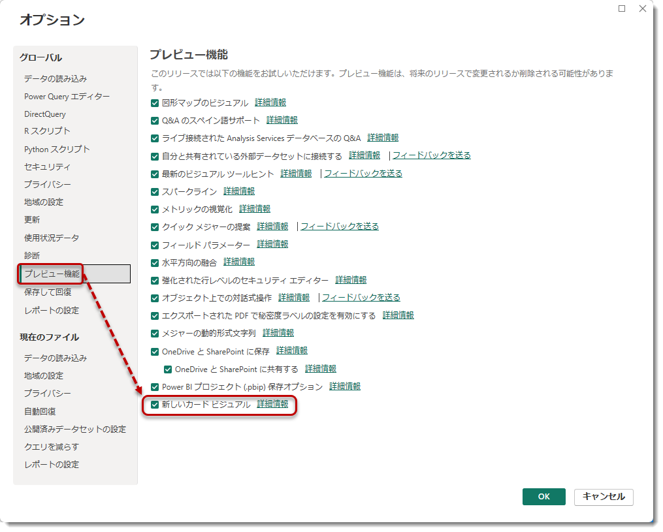
Task: Toggle オブジェクト上での対話式操作 checkbox
Action: (x=155, y=298)
